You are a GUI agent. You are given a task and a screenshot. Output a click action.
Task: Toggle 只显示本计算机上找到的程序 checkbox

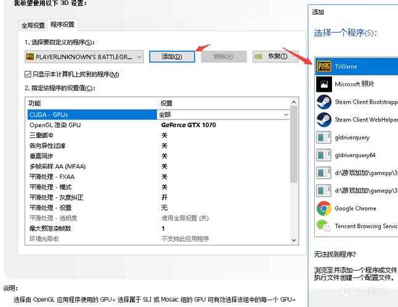pos(28,74)
